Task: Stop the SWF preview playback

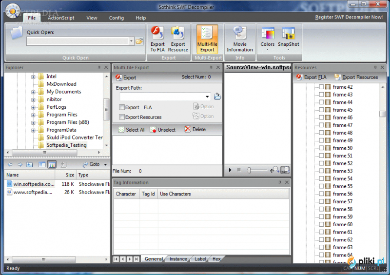Action: click(239, 170)
